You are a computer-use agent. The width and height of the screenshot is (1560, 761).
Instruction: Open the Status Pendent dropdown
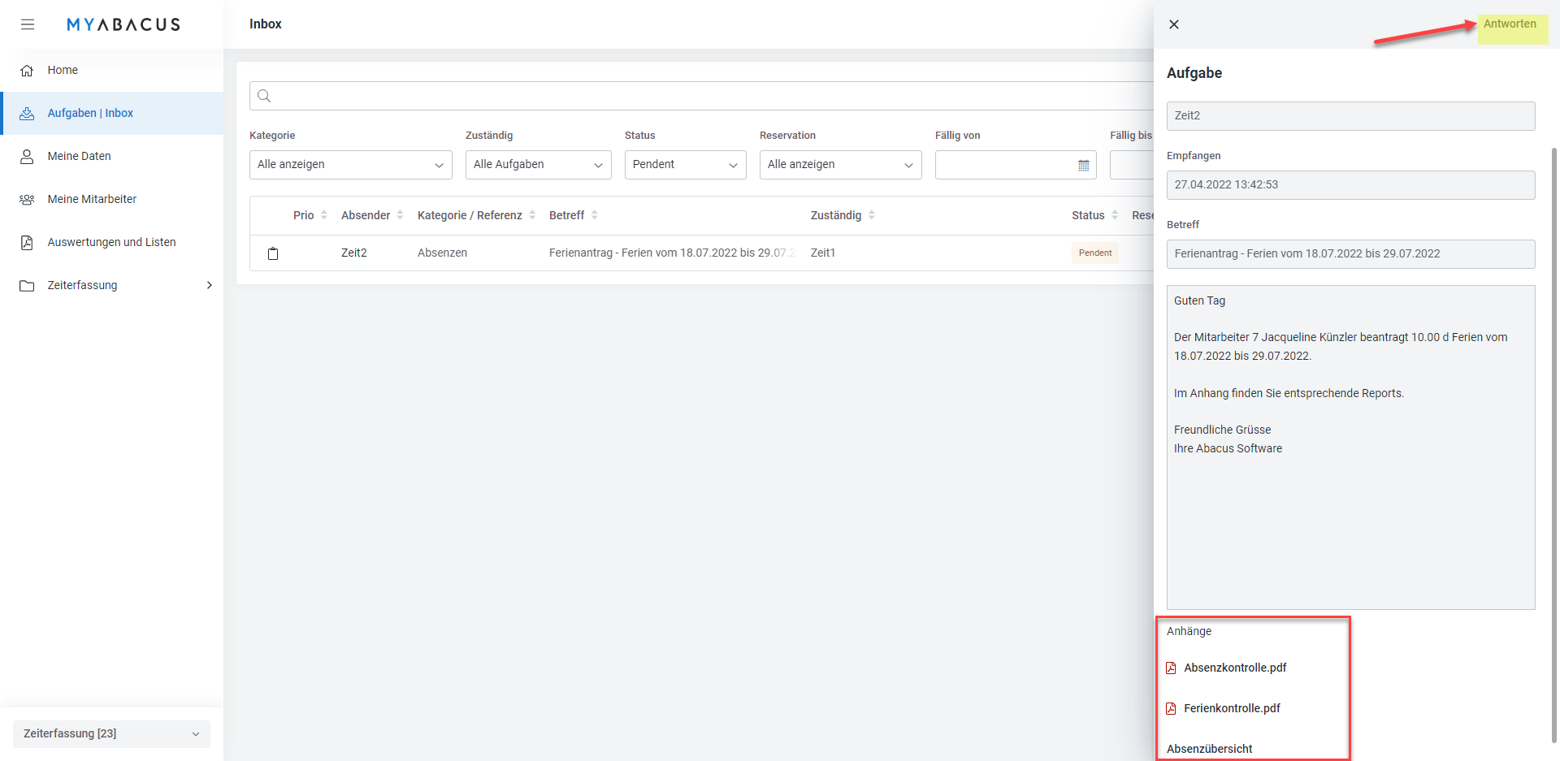686,165
